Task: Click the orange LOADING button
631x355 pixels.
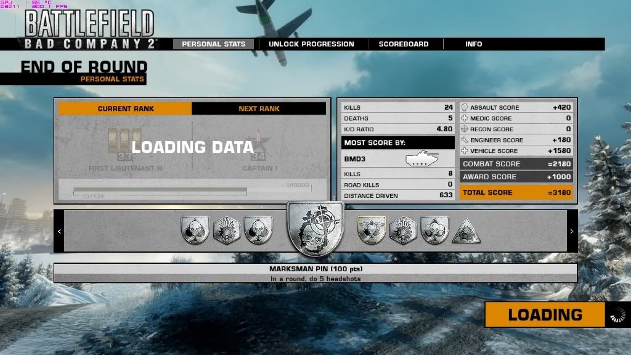Action: [545, 314]
